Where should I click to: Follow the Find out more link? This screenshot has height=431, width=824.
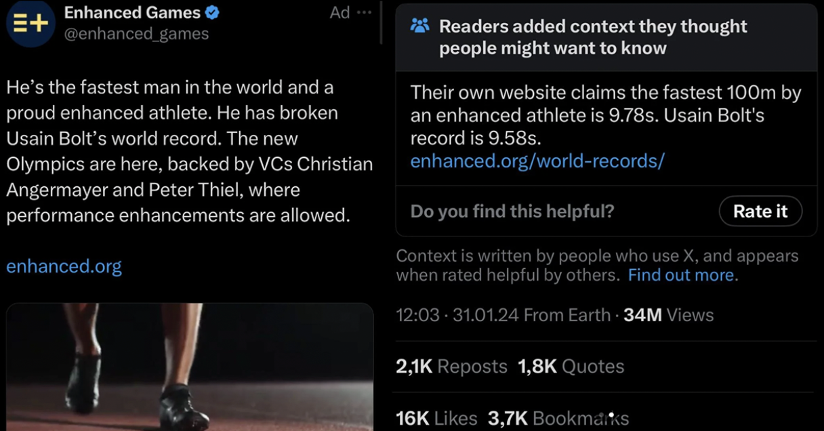coord(681,275)
